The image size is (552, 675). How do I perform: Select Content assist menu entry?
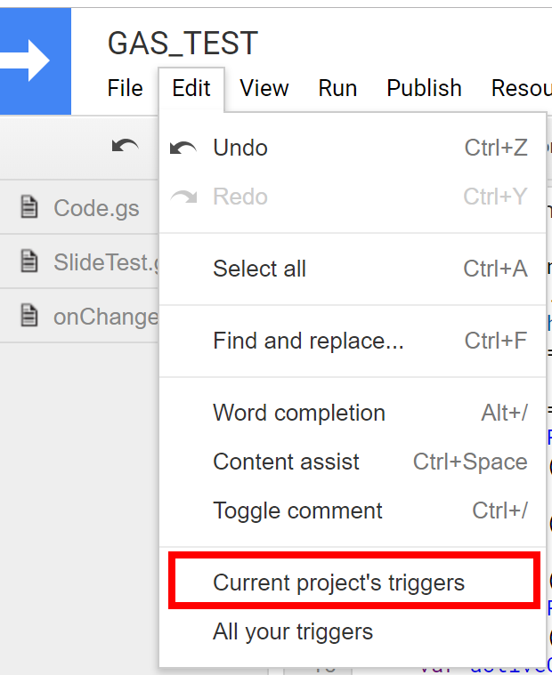coord(353,462)
